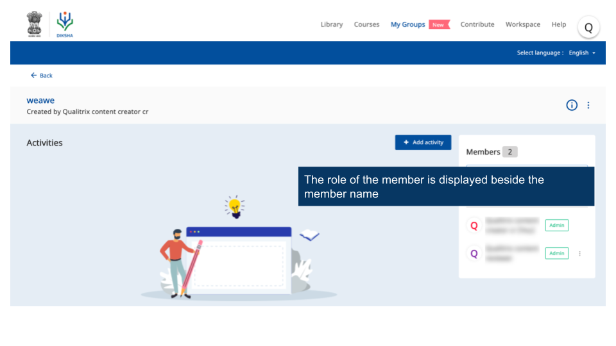Open the Help page
This screenshot has width=616, height=346.
tap(559, 24)
